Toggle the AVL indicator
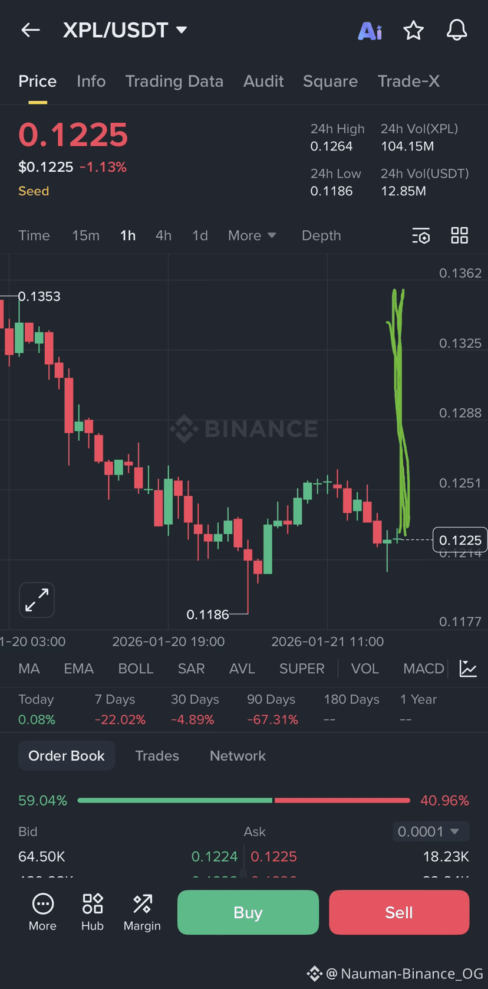The image size is (488, 989). (x=242, y=669)
